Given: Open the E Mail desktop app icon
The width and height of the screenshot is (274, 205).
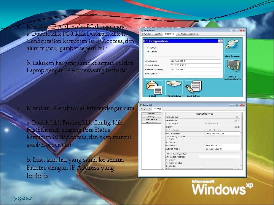Looking at the screenshot, I should click(x=154, y=88).
